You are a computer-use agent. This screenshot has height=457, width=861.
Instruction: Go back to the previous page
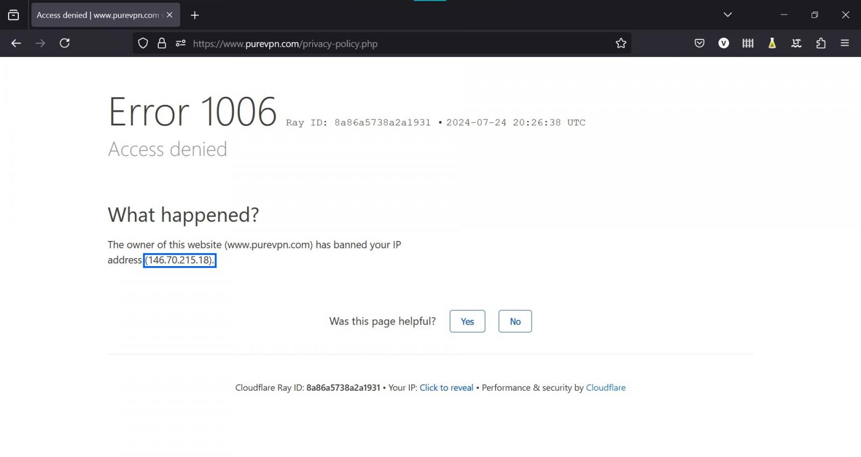tap(16, 44)
